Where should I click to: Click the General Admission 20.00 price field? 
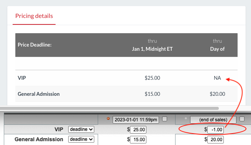pos(215,140)
